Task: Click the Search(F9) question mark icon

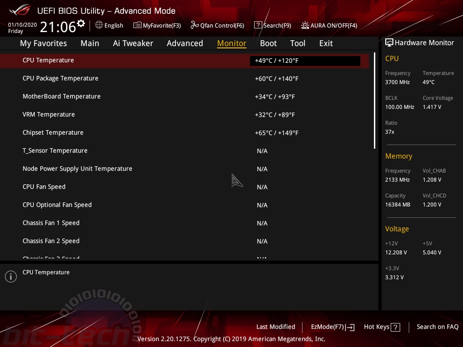Action: [x=258, y=25]
